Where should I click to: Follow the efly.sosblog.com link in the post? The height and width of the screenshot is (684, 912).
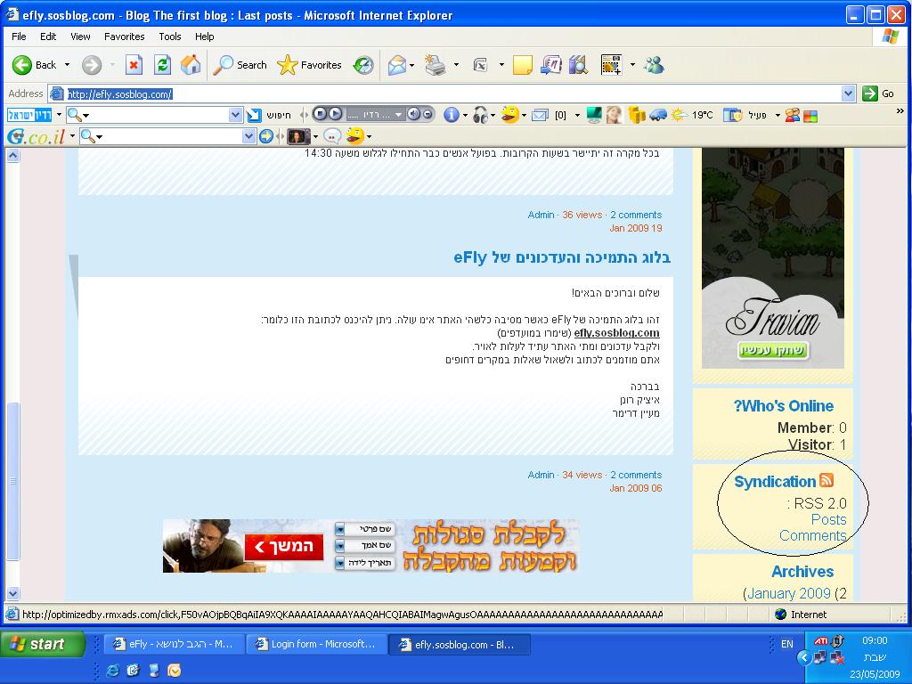coord(616,333)
